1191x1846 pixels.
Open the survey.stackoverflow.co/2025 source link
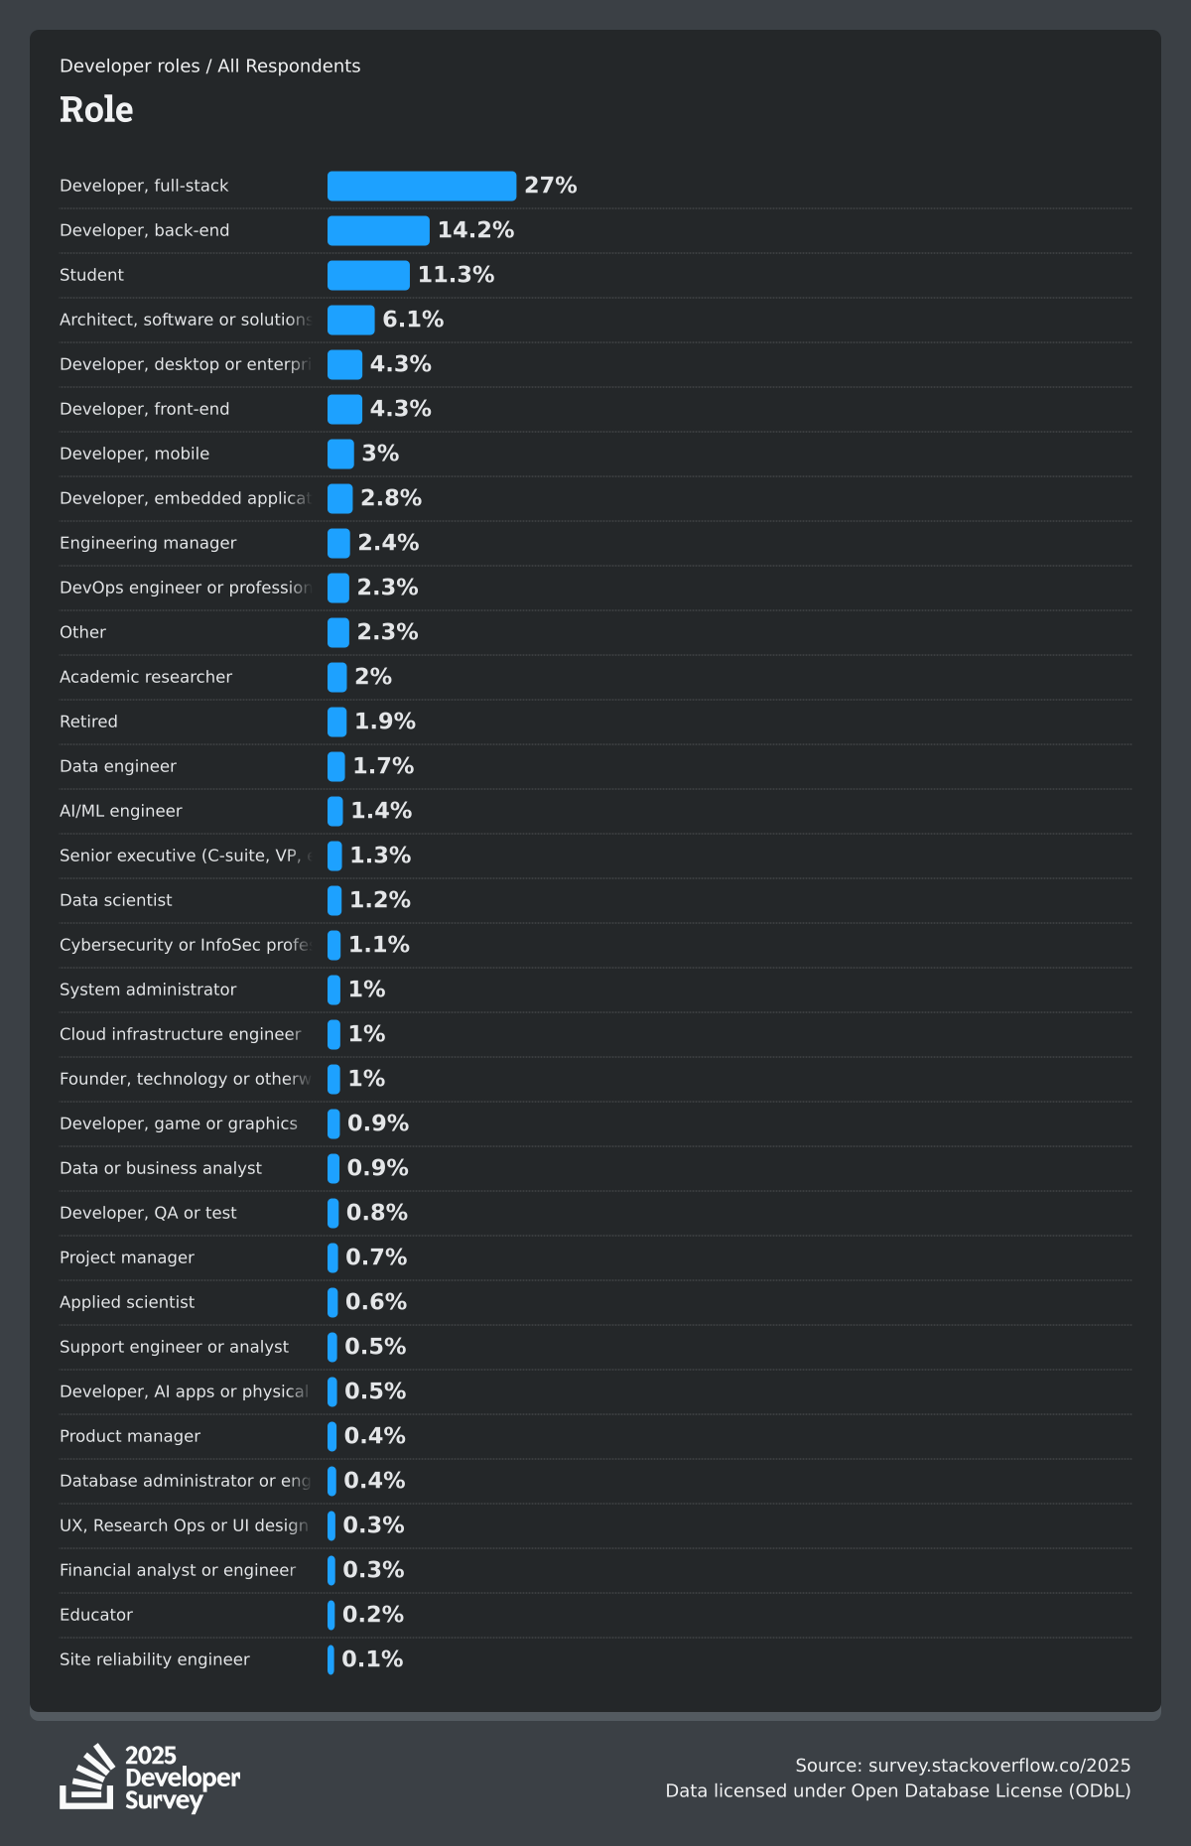coord(998,1766)
